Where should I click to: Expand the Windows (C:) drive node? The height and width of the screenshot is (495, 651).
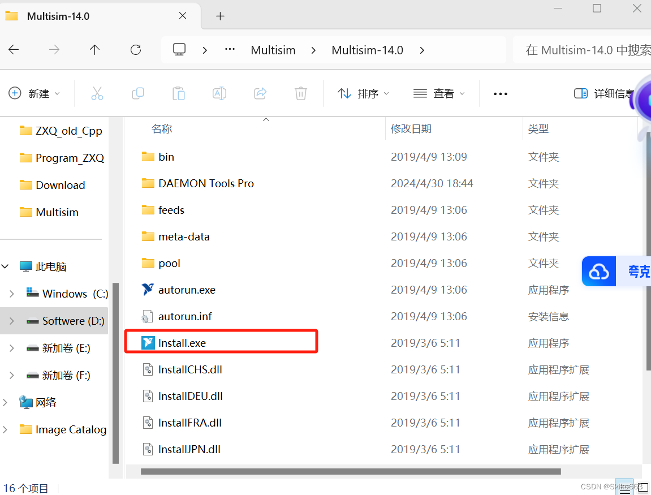coord(12,294)
